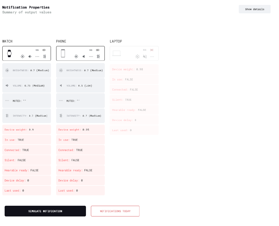Viewport: 279px width, 226px height.
Task: Click Watch "In use: TRUE" row
Action: 27,140
